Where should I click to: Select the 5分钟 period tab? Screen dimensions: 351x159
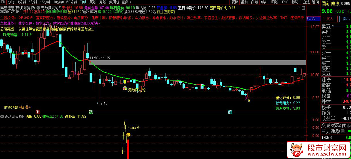coord(33,2)
